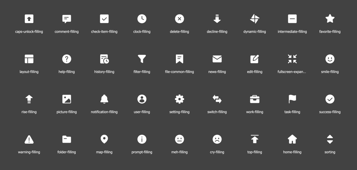Click the "favorite-filling" label text

(x=330, y=32)
